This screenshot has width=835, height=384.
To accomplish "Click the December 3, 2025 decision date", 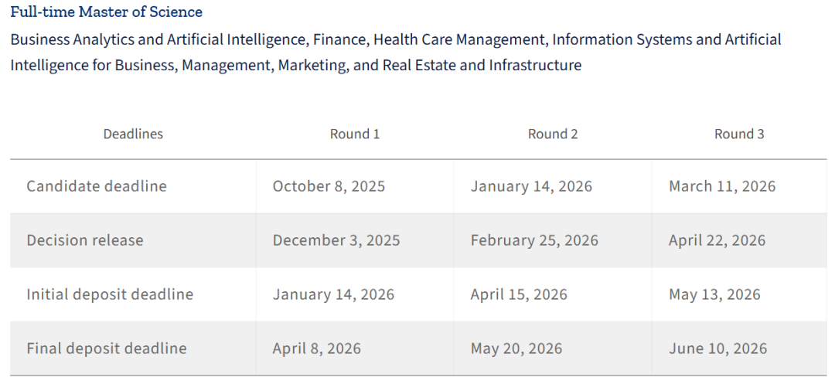I will tap(336, 240).
